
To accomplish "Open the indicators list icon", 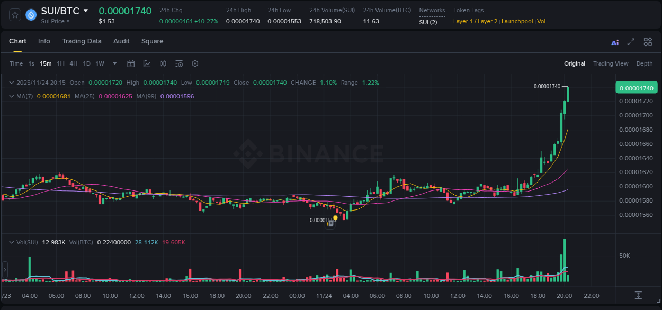I will 178,63.
